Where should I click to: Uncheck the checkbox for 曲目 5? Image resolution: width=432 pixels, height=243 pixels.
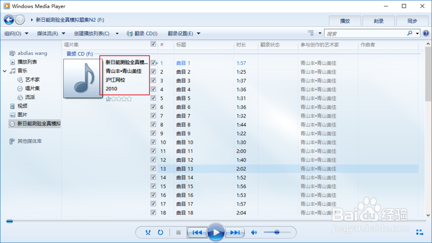[153, 98]
